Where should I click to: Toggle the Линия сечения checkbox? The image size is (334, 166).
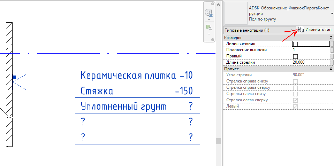[x=296, y=44]
